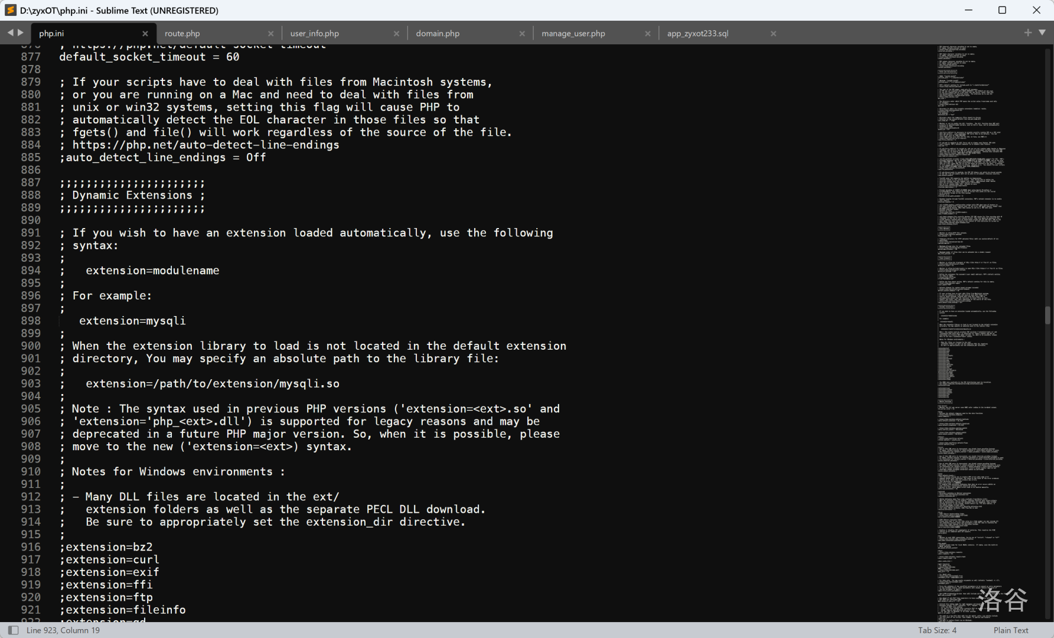Switch to the route.php tab
The height and width of the screenshot is (638, 1054).
tap(182, 34)
